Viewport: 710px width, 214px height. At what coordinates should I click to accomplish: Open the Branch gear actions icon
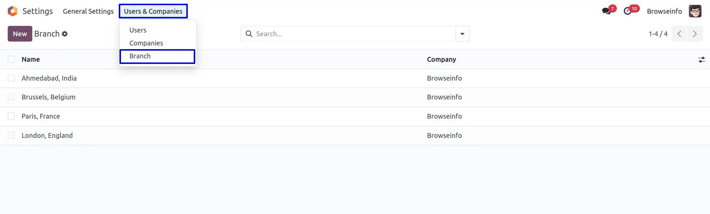[65, 34]
